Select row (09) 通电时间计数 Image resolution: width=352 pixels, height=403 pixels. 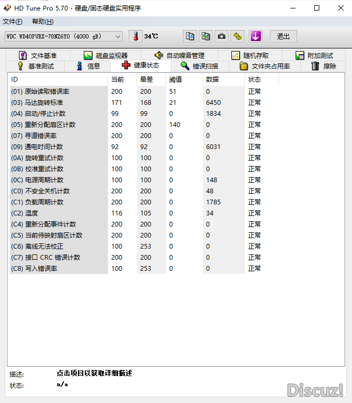point(144,147)
